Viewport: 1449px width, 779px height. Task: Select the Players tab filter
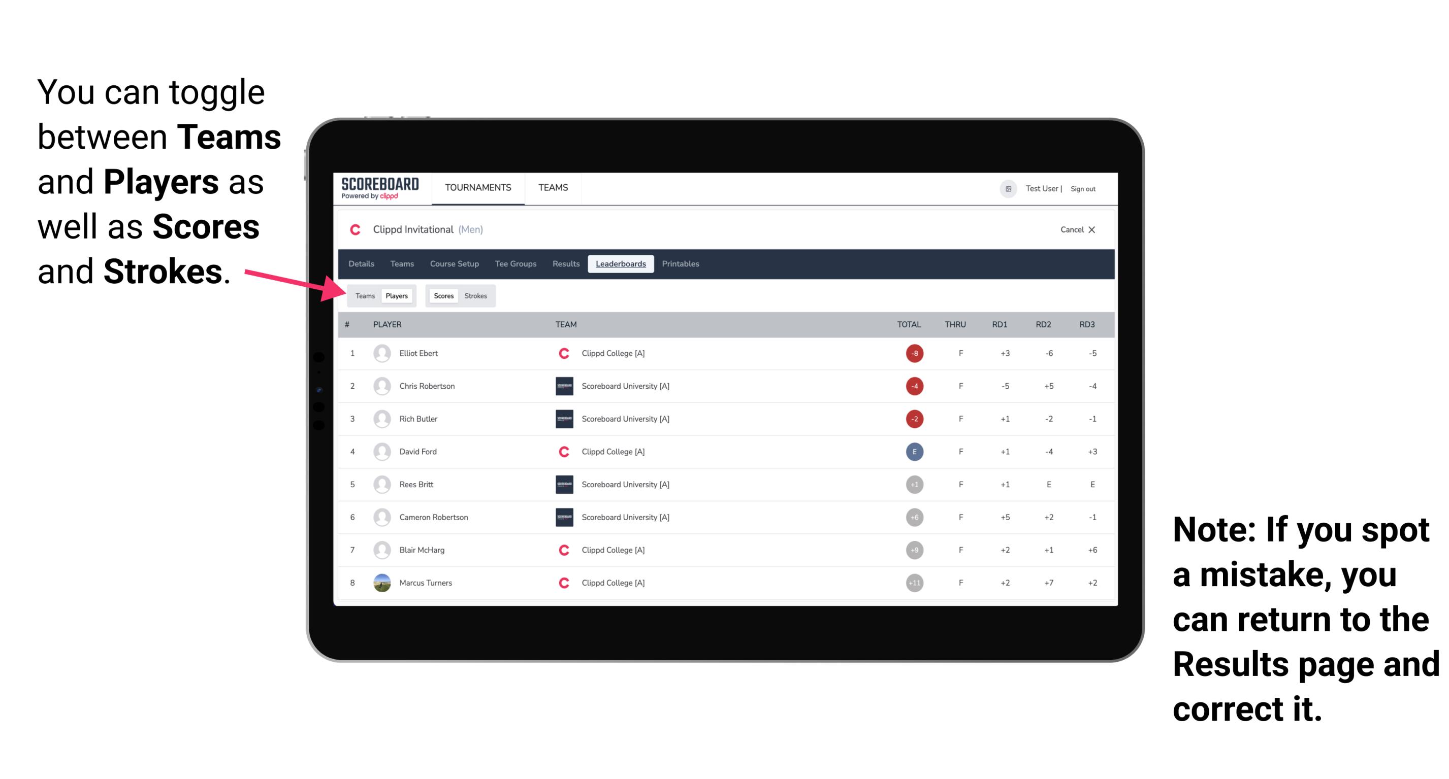(x=396, y=295)
